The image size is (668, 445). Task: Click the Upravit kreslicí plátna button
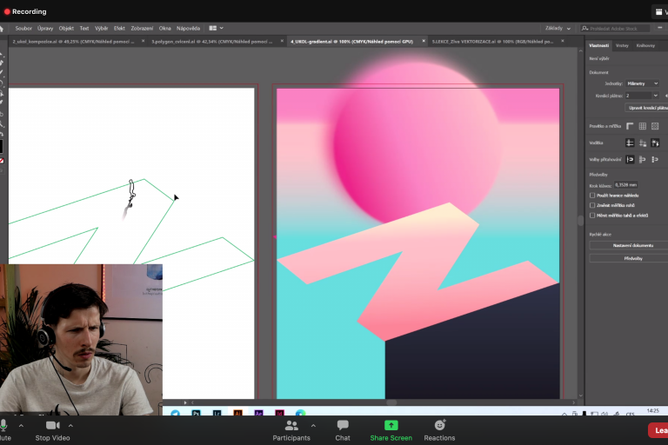(643, 107)
